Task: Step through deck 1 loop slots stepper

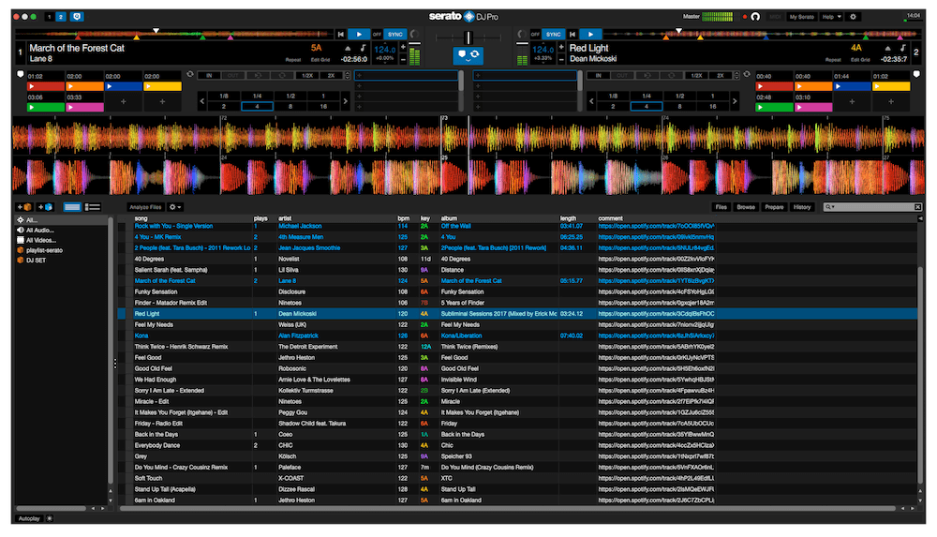Action: click(x=348, y=75)
